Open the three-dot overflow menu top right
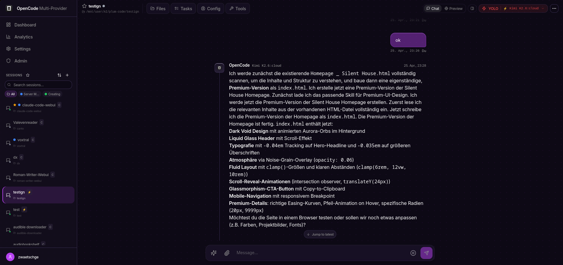The image size is (563, 265). (554, 8)
